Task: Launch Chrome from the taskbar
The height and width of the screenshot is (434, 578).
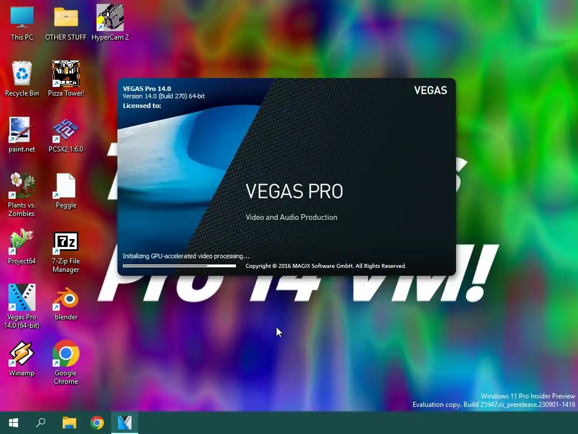Action: pos(97,423)
